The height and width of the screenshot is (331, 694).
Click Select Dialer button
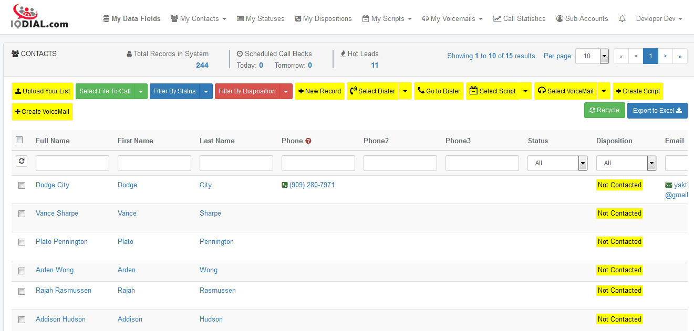373,91
